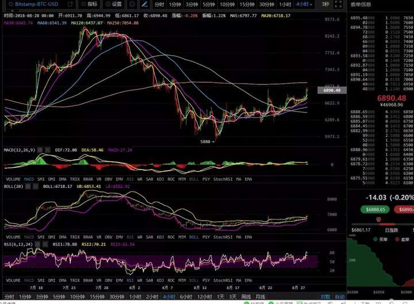Viewport: 414px width, 304px height.
Task: Select OBV in the BOLL panel indicator row
Action: pyautogui.click(x=109, y=237)
